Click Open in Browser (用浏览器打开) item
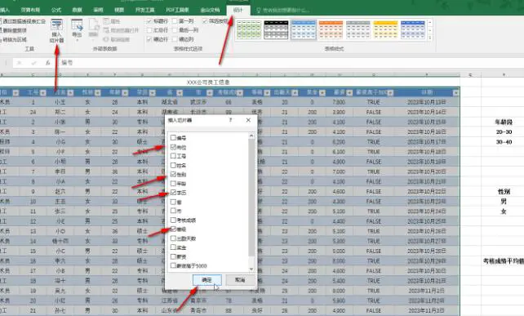This screenshot has height=316, width=524. coord(121,30)
